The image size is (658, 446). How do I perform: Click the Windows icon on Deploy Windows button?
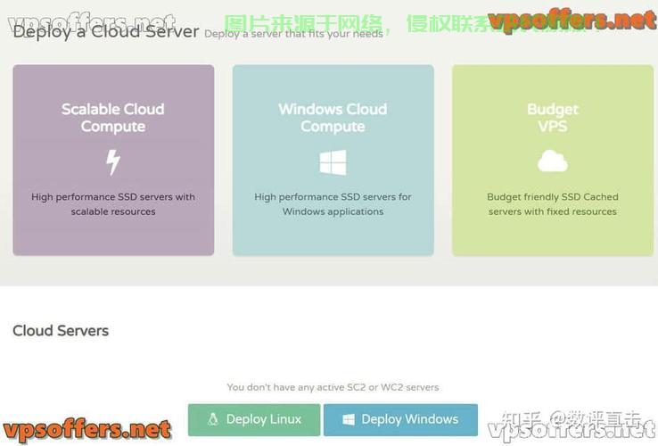(x=349, y=419)
